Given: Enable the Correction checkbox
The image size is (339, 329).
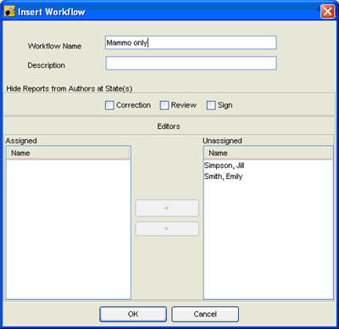Looking at the screenshot, I should tap(109, 105).
